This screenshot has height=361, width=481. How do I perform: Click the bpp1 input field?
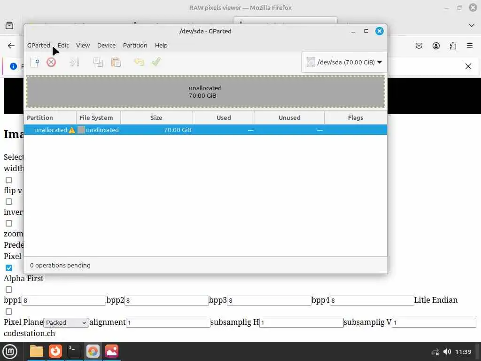[64, 300]
